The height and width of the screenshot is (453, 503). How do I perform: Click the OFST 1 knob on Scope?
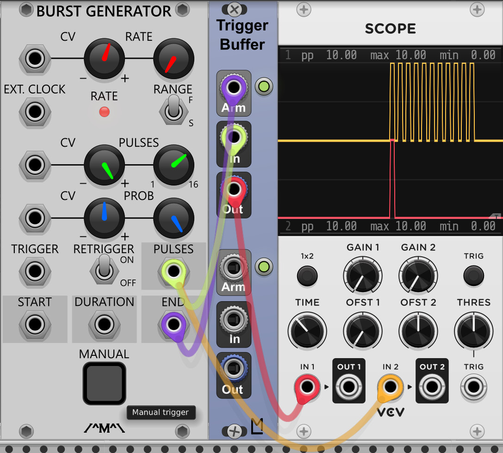click(362, 331)
